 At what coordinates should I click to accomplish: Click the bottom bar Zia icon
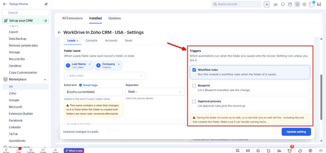[x=279, y=151]
